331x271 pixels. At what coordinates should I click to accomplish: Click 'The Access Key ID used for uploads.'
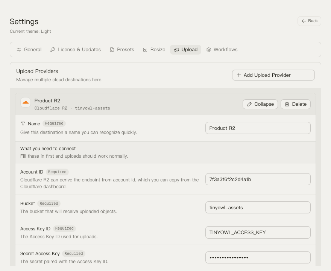59,237
